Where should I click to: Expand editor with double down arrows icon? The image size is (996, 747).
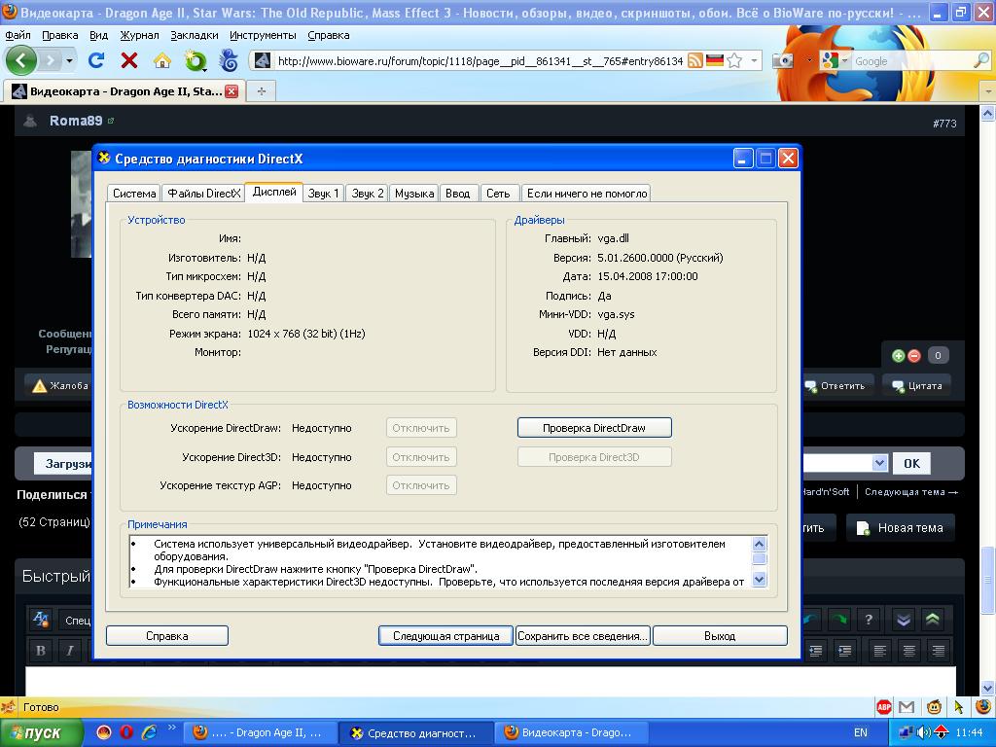click(904, 620)
